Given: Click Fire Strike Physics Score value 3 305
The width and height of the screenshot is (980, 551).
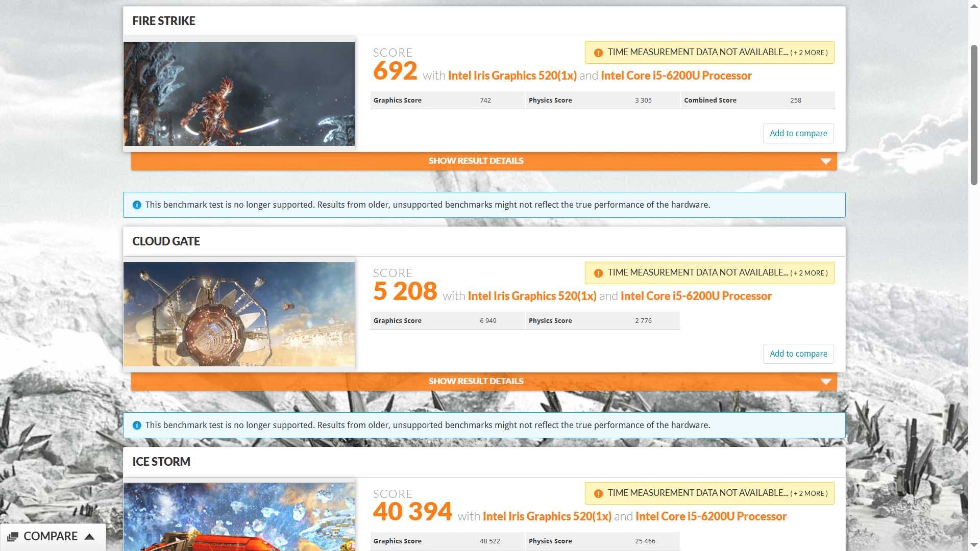Looking at the screenshot, I should (x=643, y=101).
